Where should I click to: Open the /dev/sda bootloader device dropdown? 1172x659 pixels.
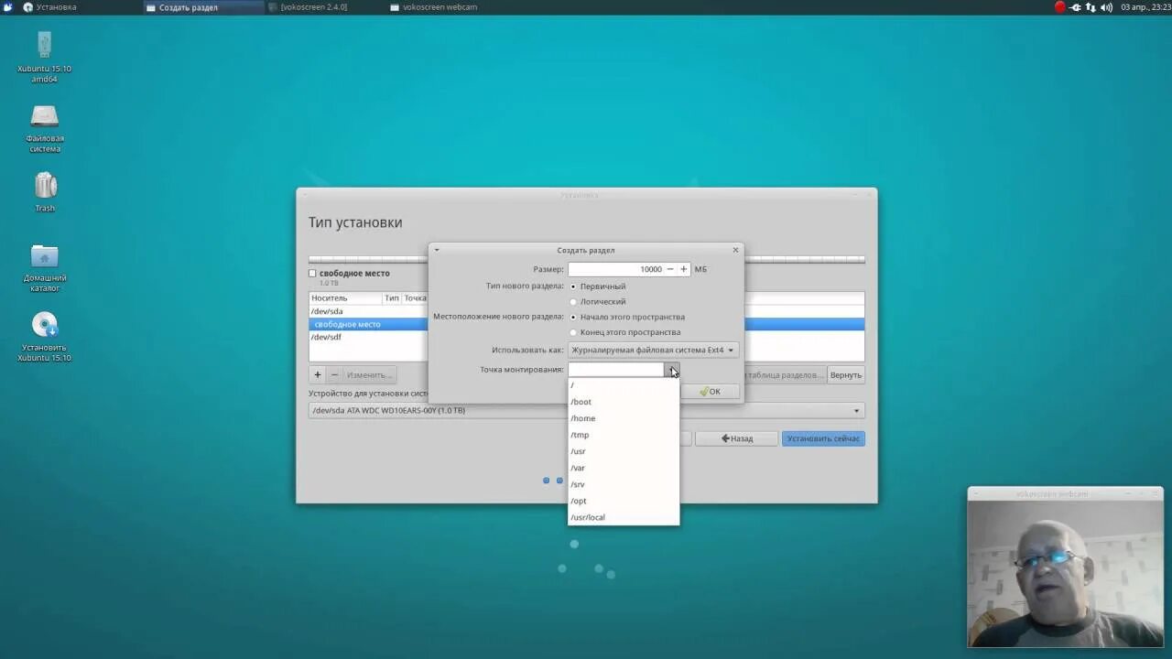pos(855,410)
